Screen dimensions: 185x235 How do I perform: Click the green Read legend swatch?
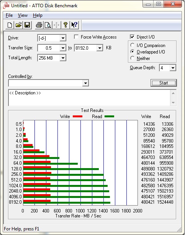[x=109, y=116]
